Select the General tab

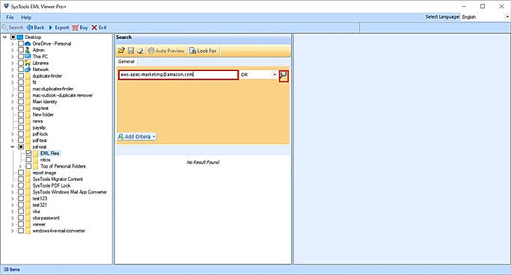pos(126,61)
